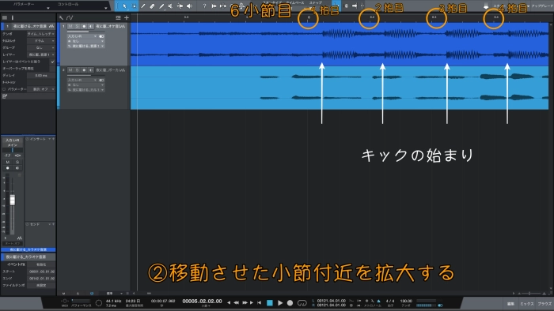Open the track list icon

[x=118, y=17]
